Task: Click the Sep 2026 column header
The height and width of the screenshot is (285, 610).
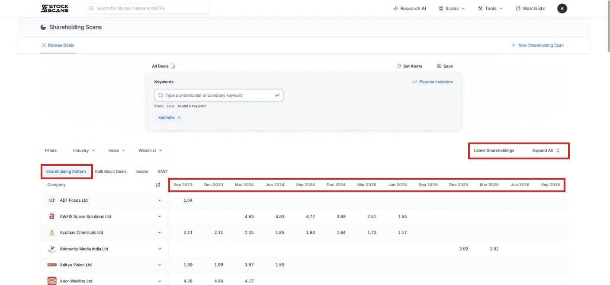Action: (x=550, y=185)
